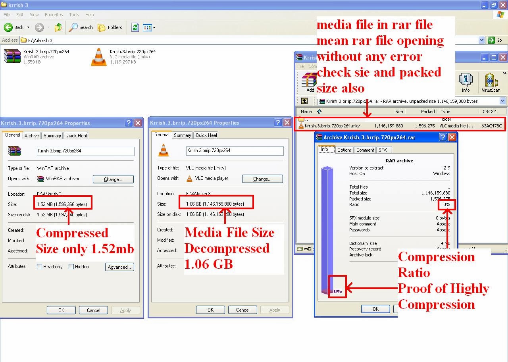Screen dimensions: 508x362
Task: Click filename field in RAR Properties dialog
Action: [86, 151]
